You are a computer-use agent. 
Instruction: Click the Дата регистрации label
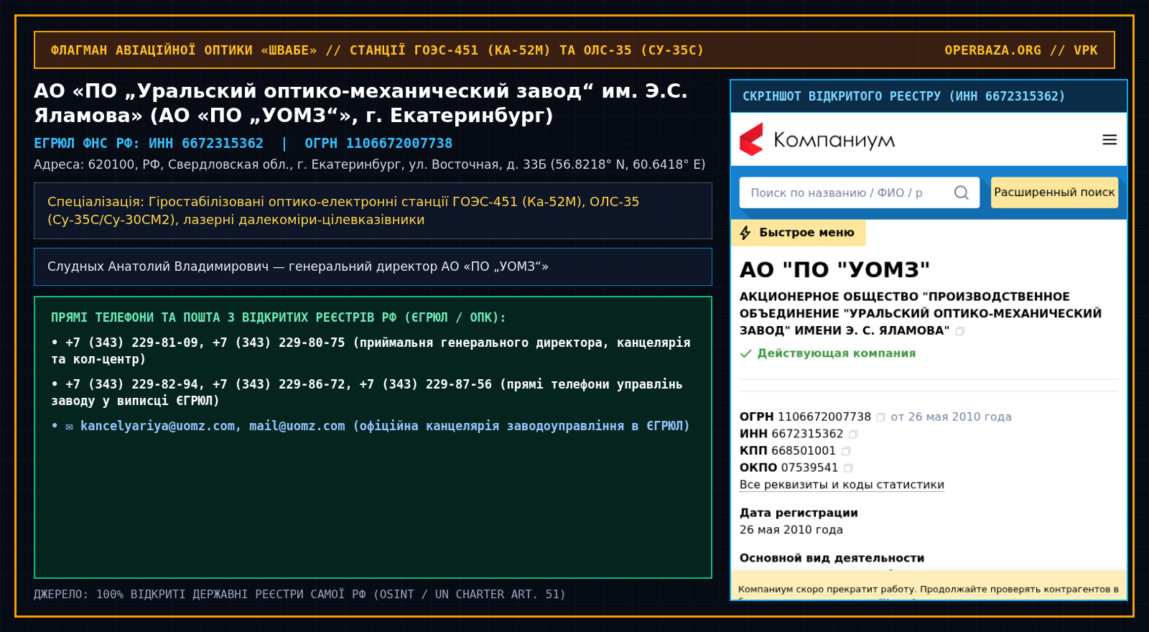pyautogui.click(x=799, y=513)
